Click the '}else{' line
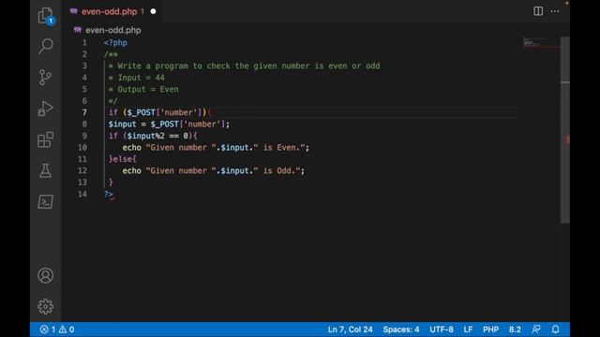 (123, 159)
